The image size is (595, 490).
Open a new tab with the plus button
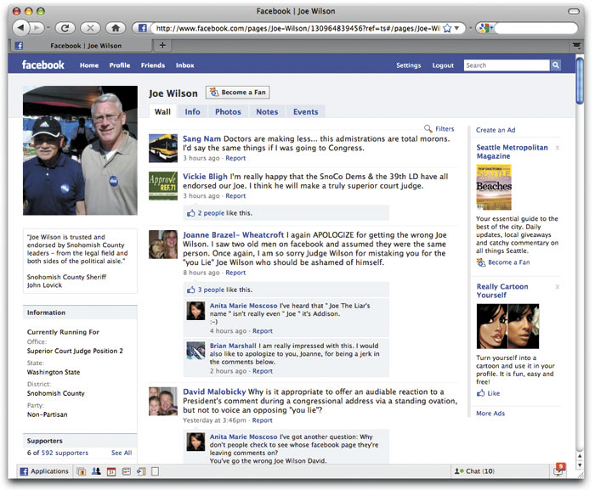pos(162,45)
